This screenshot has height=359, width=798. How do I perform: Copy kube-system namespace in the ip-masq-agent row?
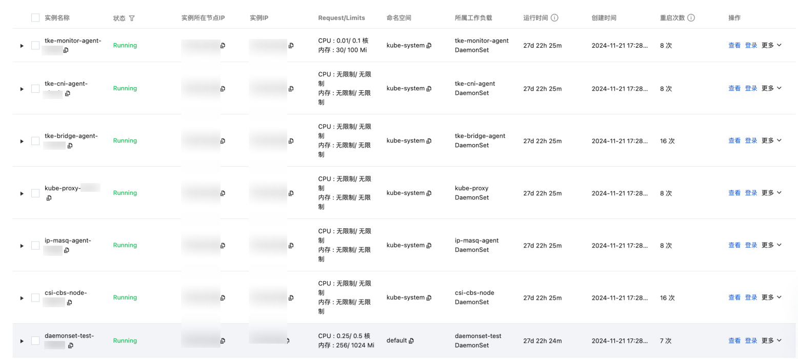point(429,245)
